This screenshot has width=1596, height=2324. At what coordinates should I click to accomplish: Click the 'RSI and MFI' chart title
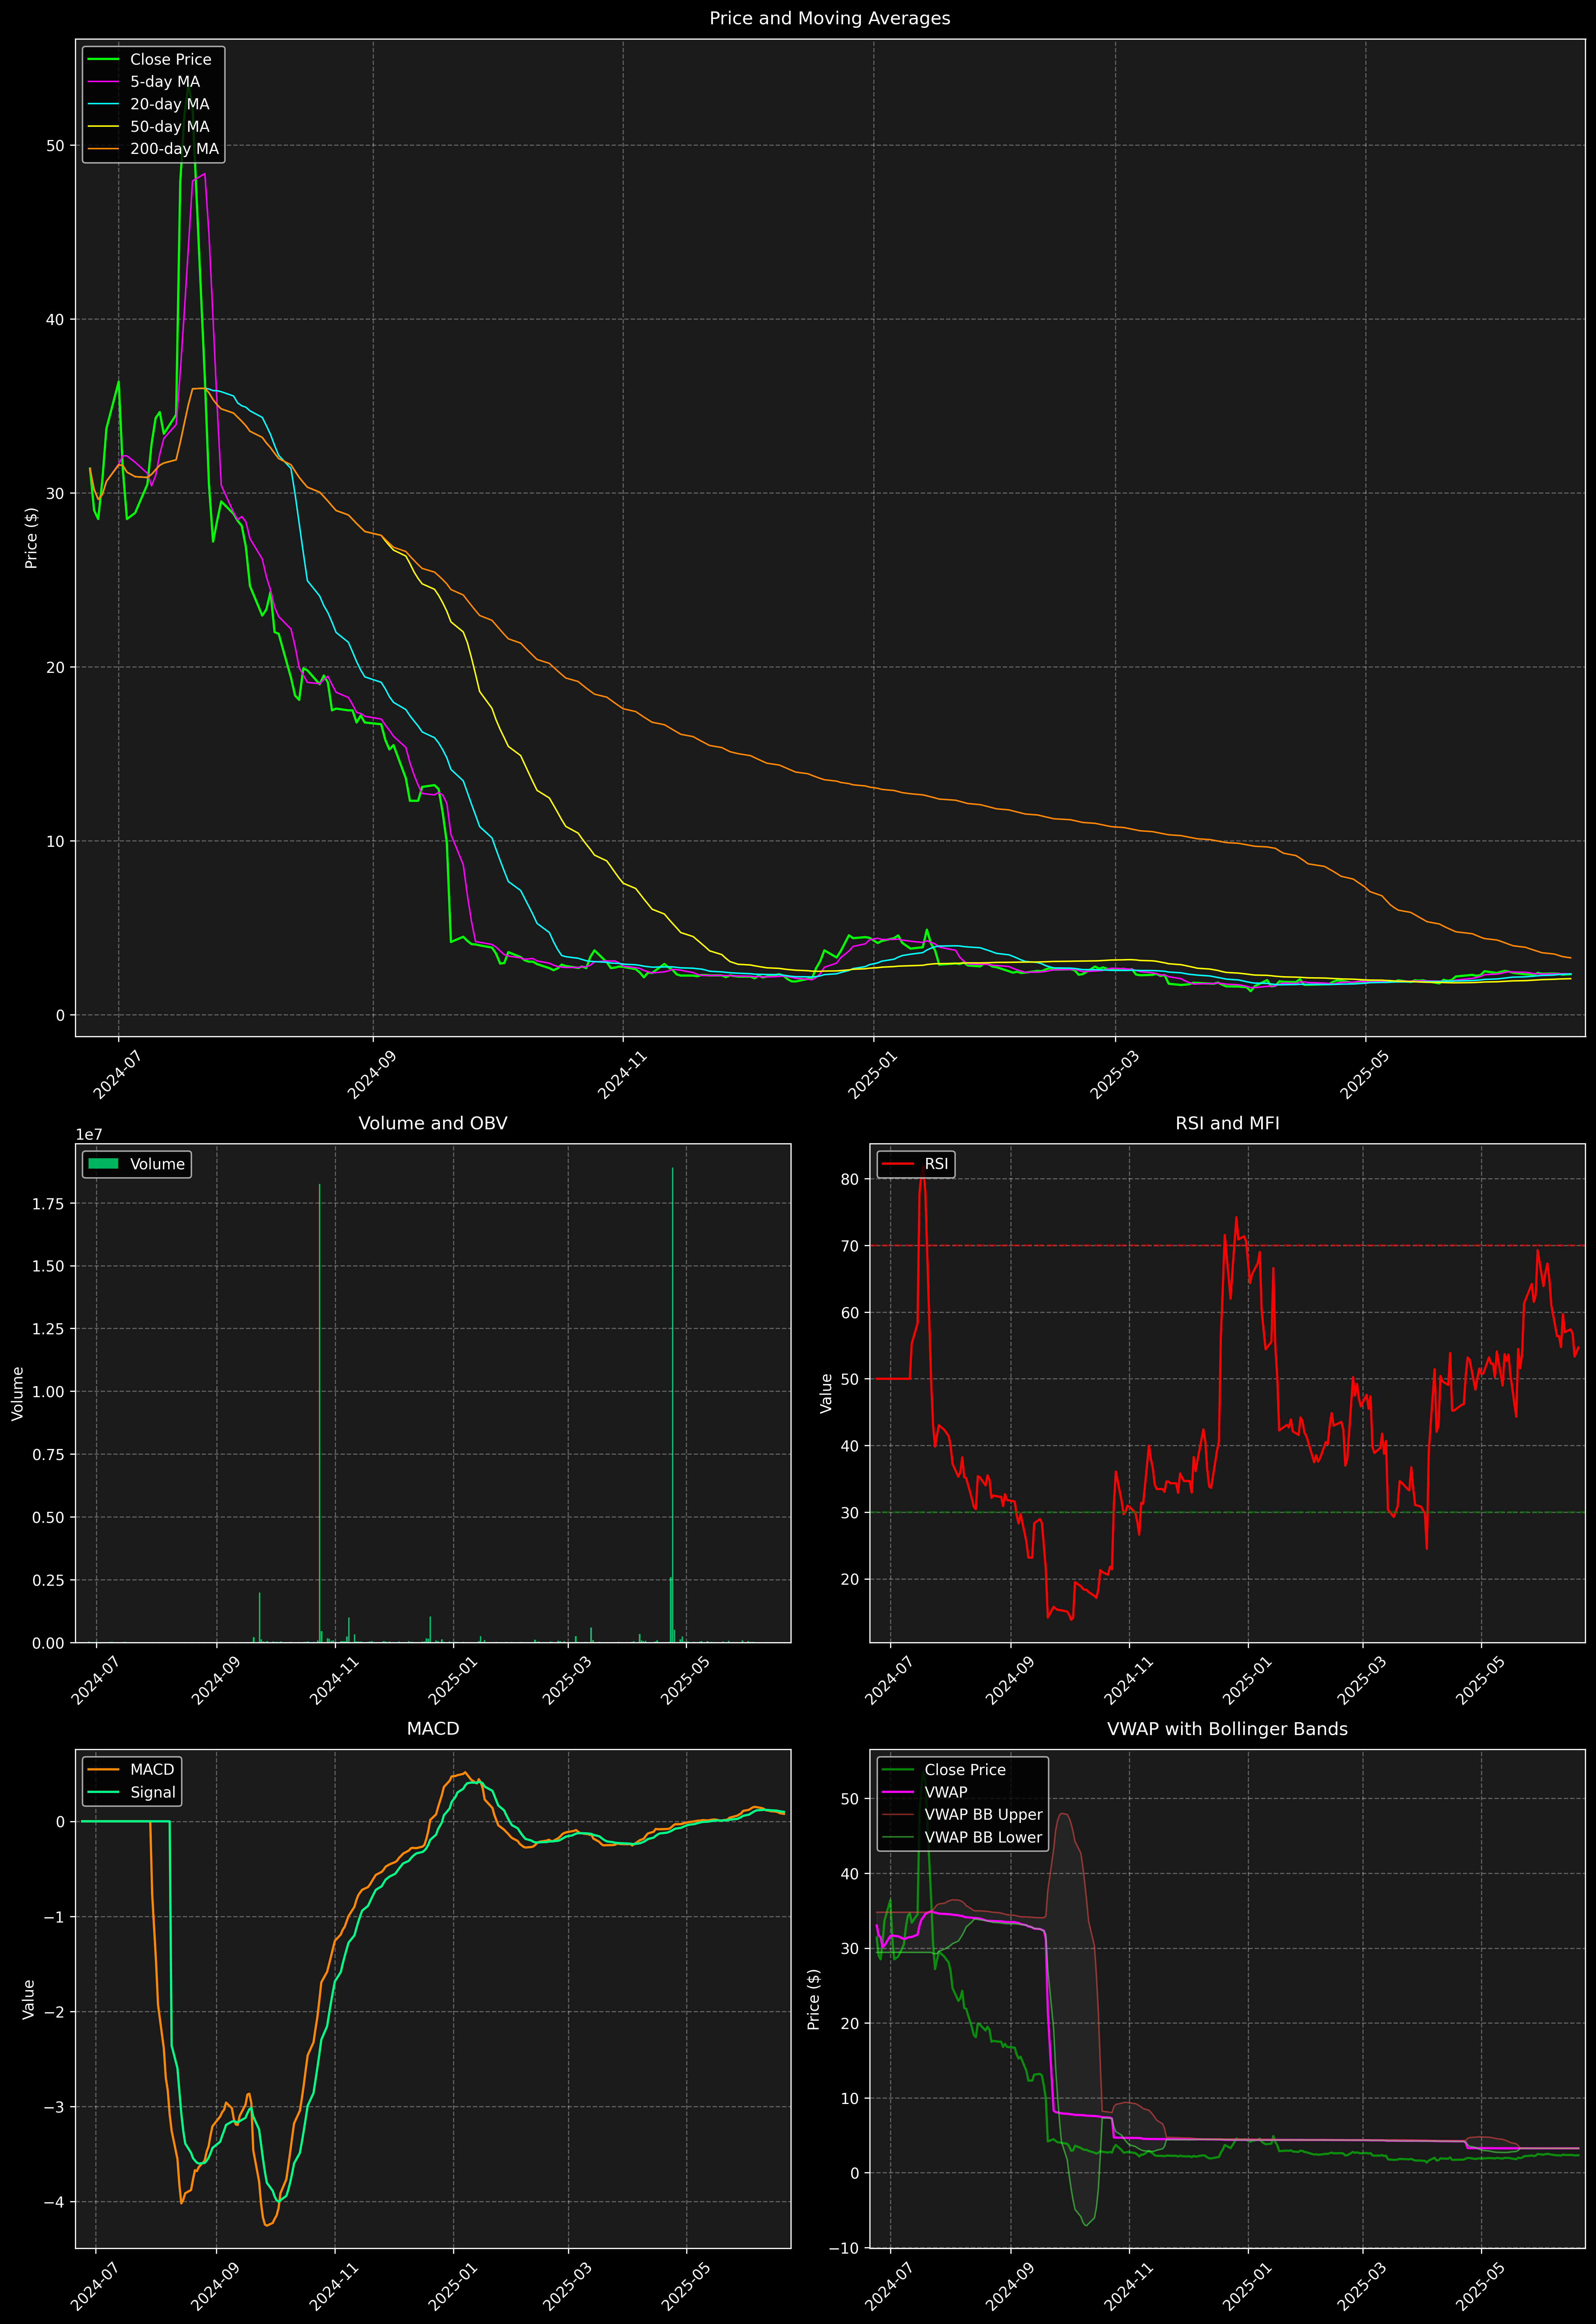1227,1123
